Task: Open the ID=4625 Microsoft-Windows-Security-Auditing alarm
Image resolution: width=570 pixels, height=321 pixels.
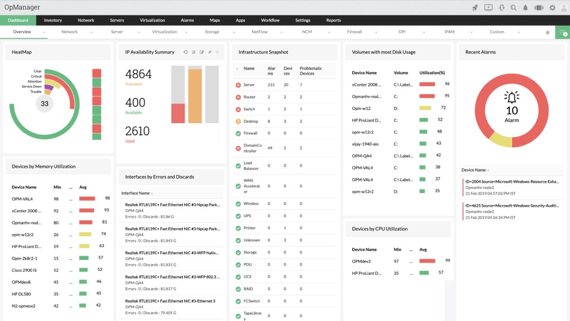Action: [512, 206]
